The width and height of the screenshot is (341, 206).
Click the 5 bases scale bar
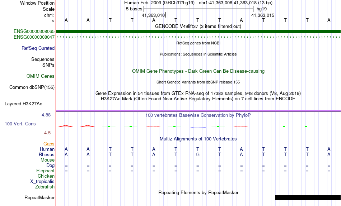(198, 9)
